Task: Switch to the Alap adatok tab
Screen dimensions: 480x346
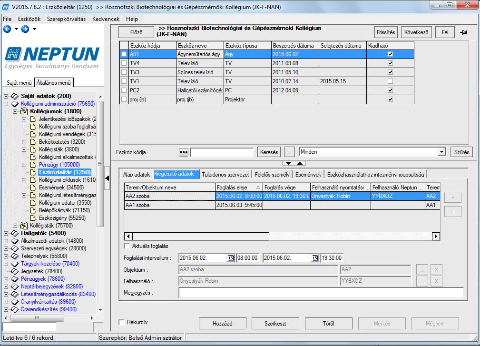Action: (137, 175)
